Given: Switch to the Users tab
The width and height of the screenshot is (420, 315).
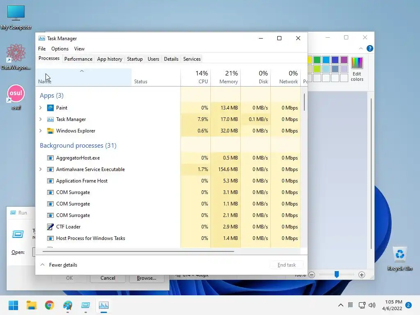Looking at the screenshot, I should 153,59.
